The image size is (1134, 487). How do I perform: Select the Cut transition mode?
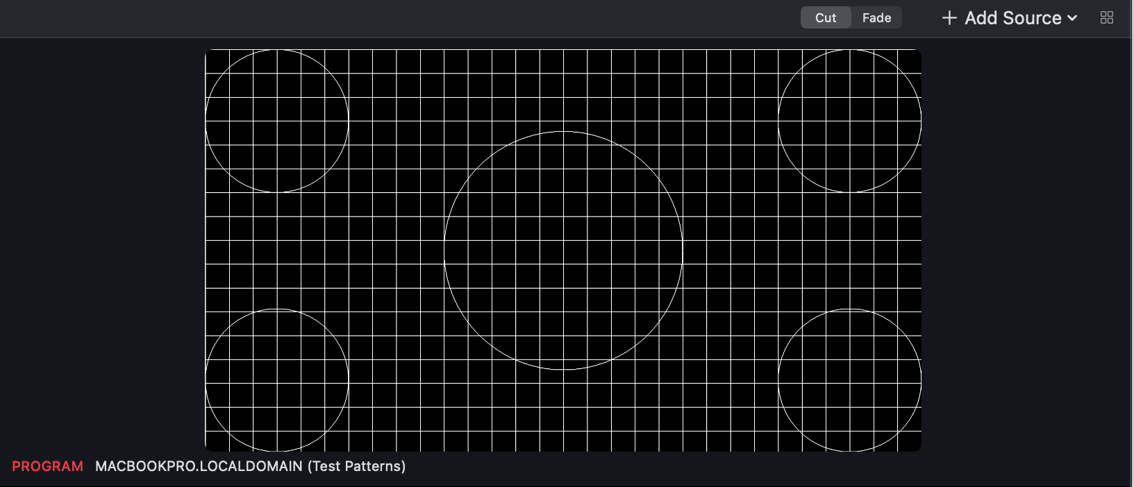826,18
